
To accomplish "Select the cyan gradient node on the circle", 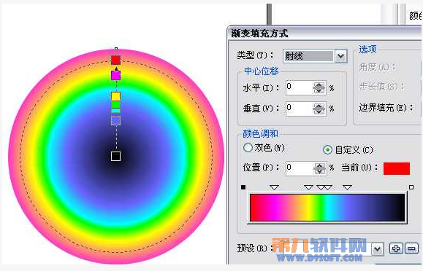I will pos(115,111).
